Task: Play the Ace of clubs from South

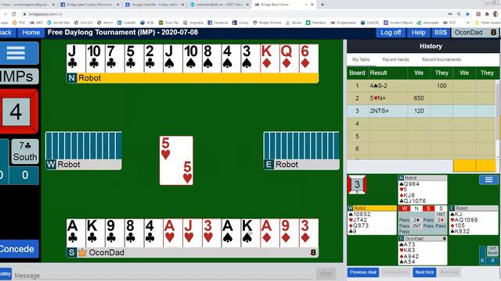Action: click(x=76, y=233)
